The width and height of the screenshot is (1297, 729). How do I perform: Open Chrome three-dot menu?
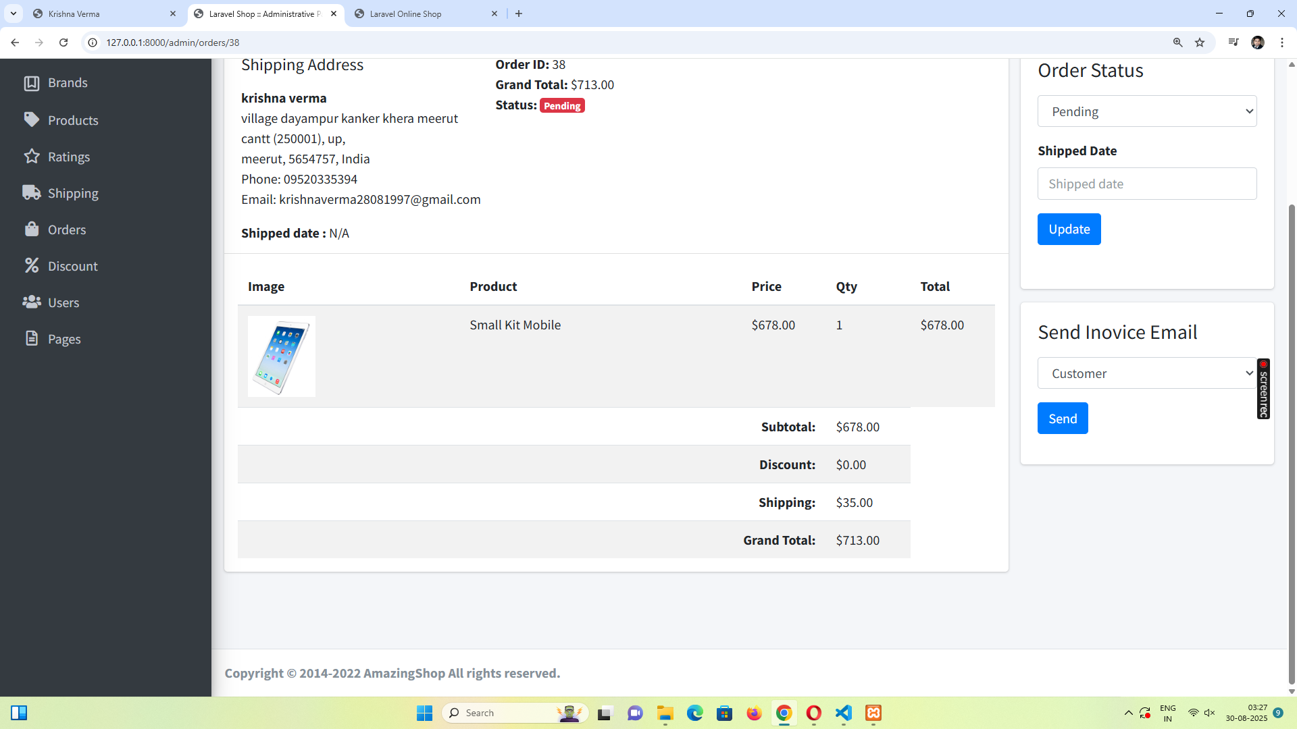(x=1282, y=43)
